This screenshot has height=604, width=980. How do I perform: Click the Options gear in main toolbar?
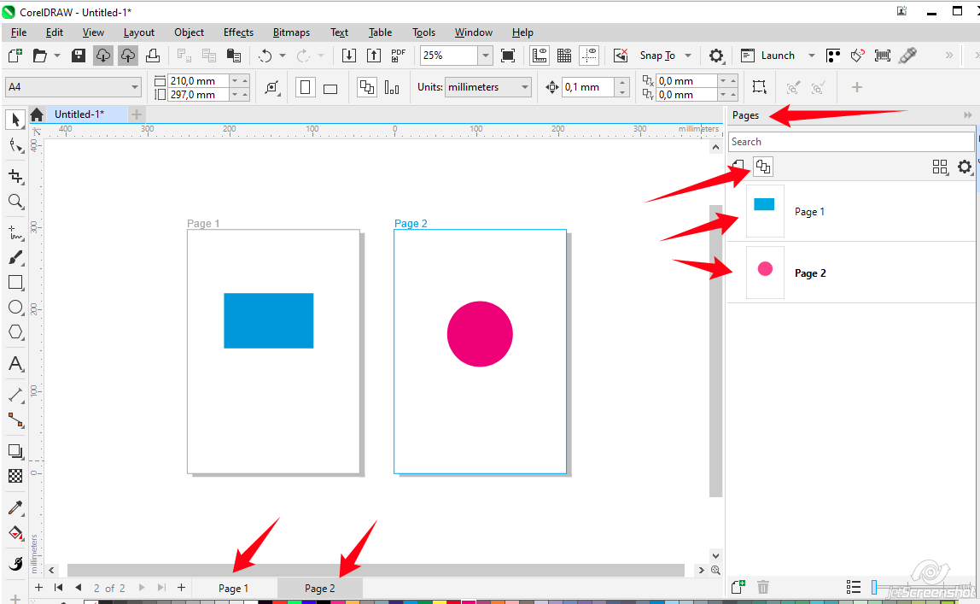(716, 56)
